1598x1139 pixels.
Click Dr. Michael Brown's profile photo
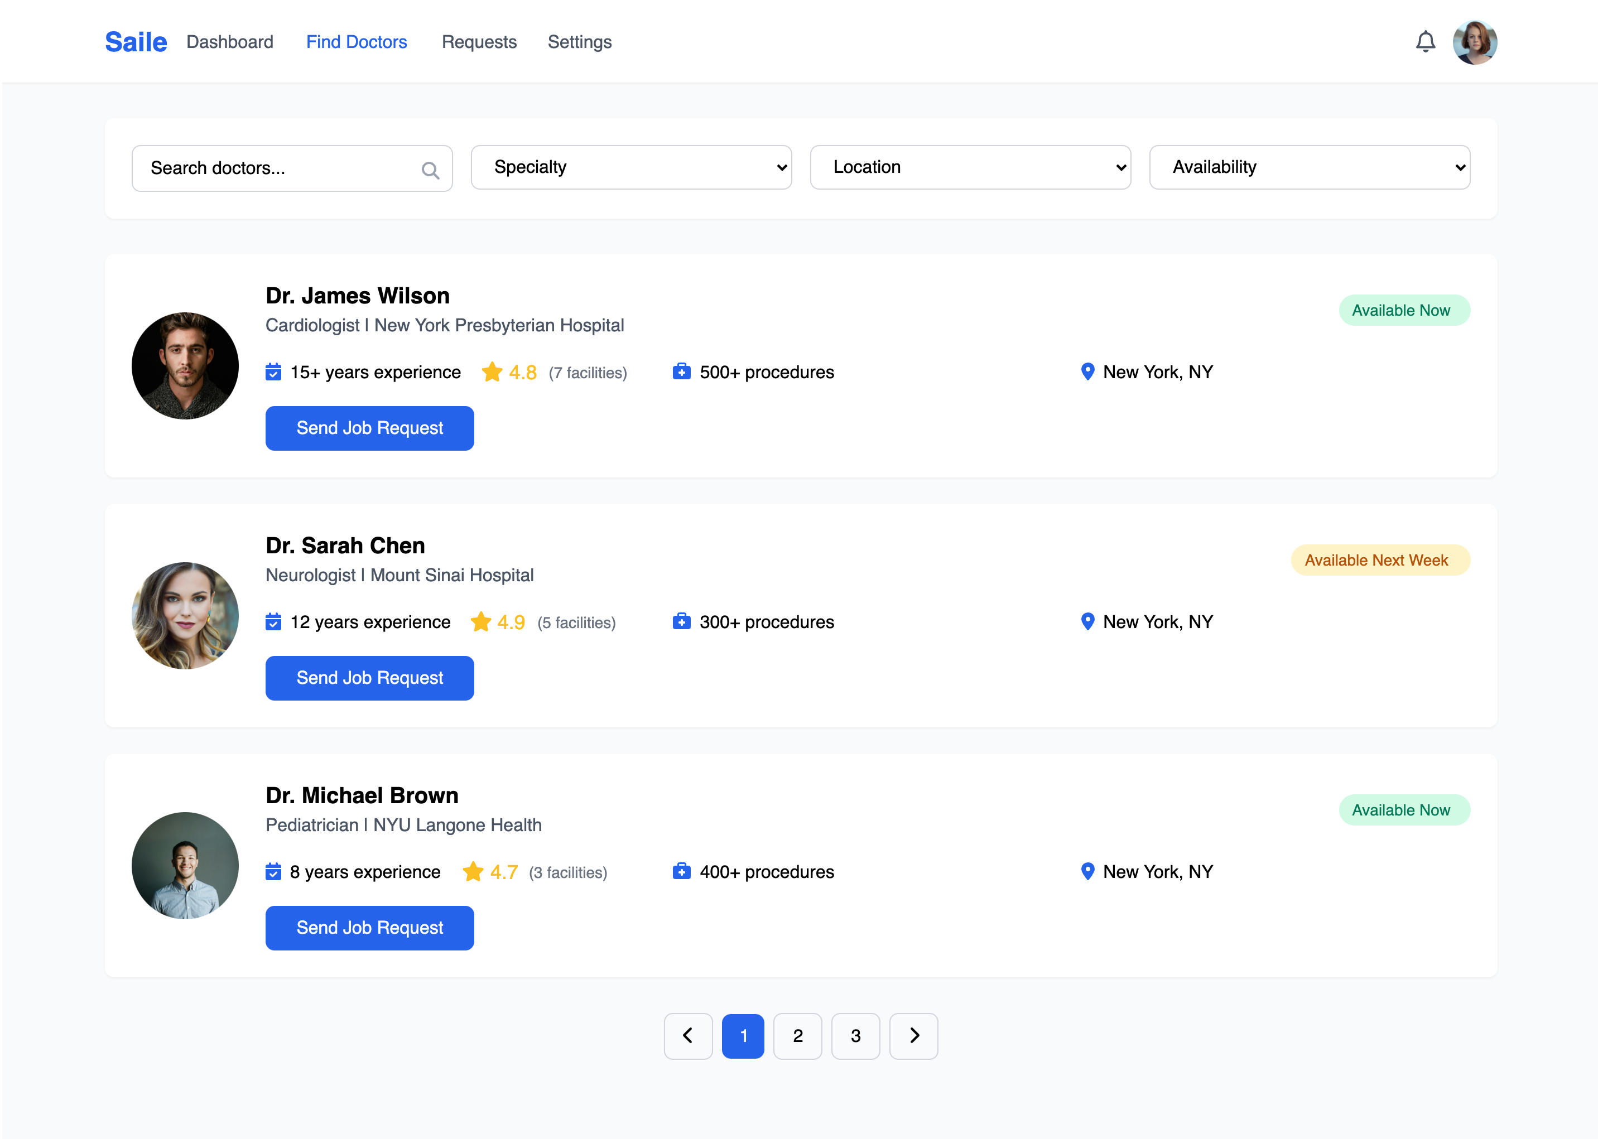tap(185, 866)
